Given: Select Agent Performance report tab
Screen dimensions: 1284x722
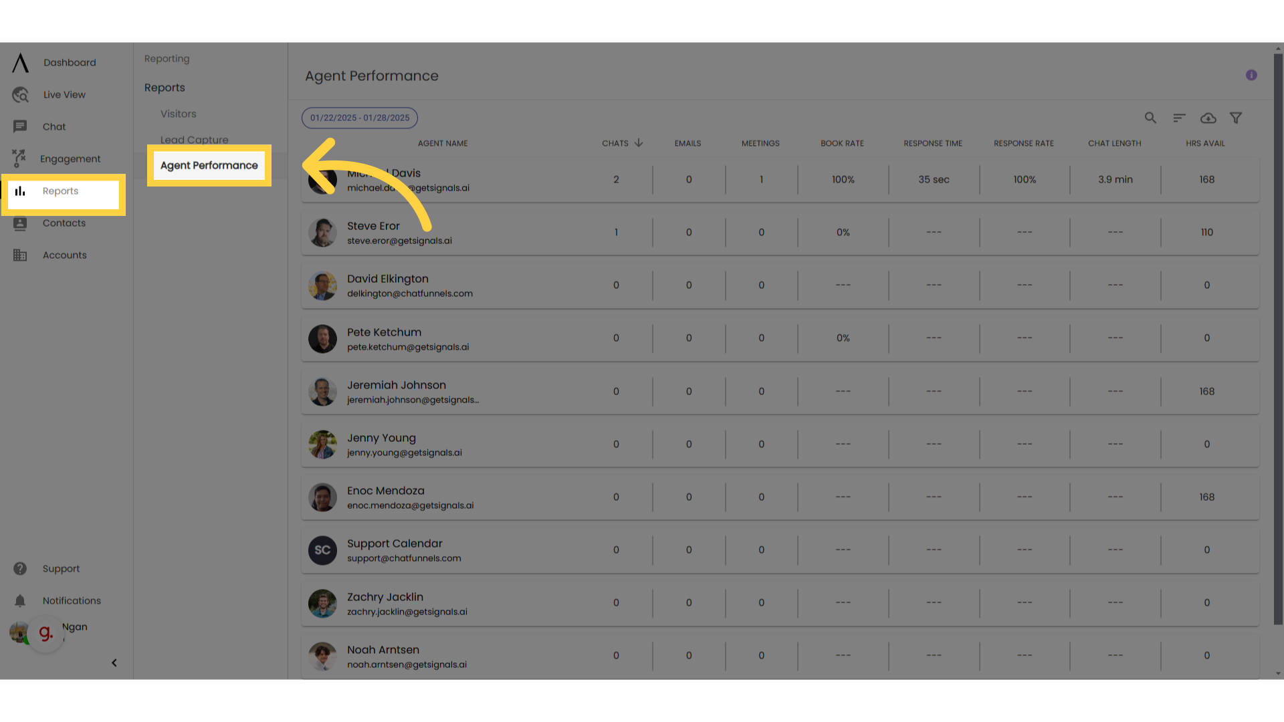Looking at the screenshot, I should [x=209, y=165].
